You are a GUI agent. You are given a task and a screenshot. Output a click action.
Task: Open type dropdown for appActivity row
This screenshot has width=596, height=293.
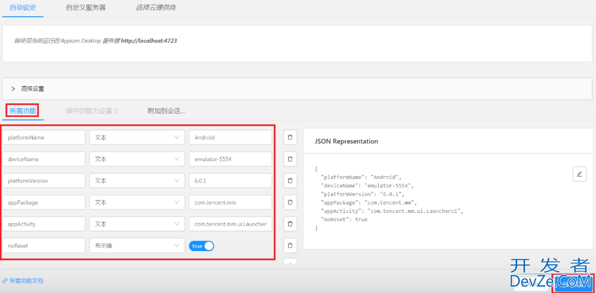click(137, 224)
